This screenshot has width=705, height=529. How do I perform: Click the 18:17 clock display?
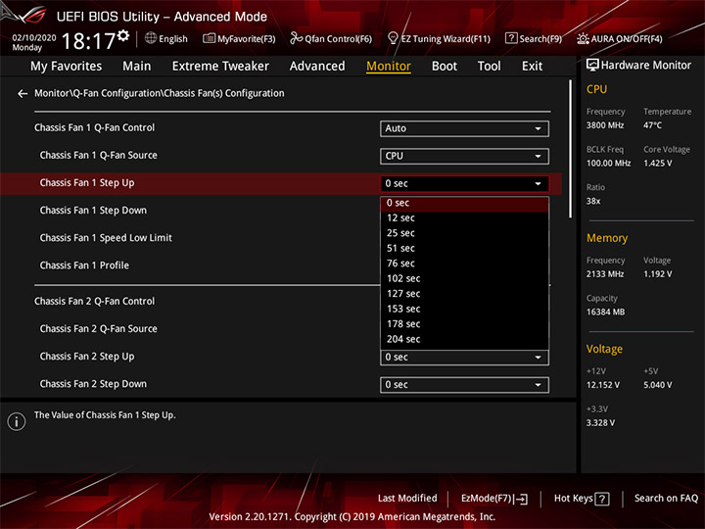[x=88, y=41]
